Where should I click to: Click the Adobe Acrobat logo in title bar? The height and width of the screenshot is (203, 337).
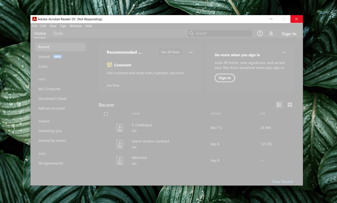pyautogui.click(x=34, y=19)
